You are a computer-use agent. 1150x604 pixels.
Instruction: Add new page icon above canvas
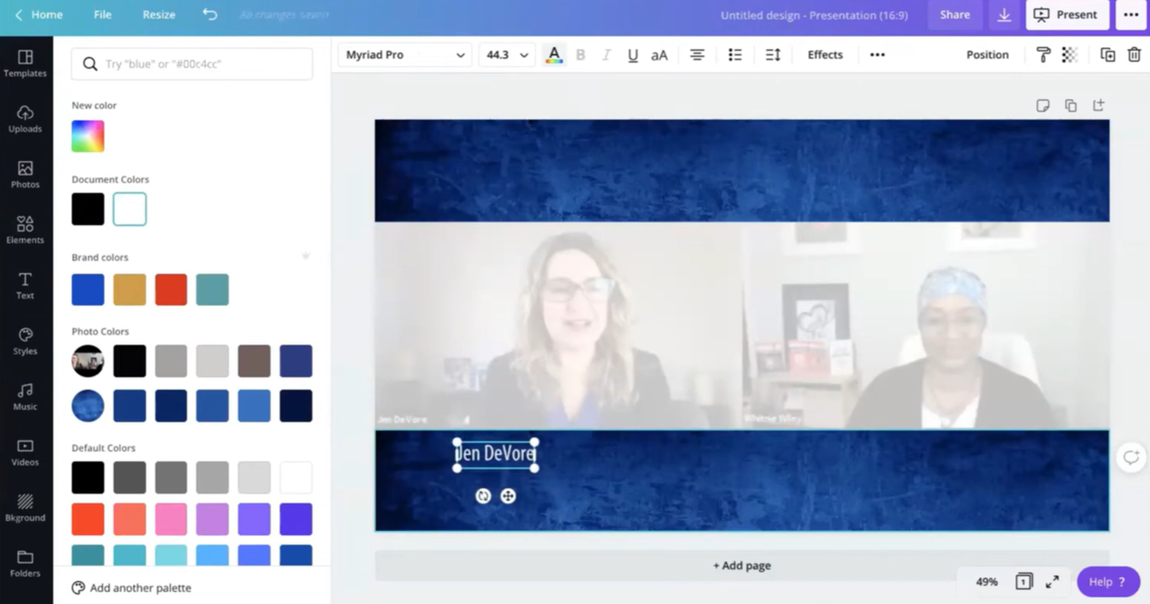coord(1098,106)
